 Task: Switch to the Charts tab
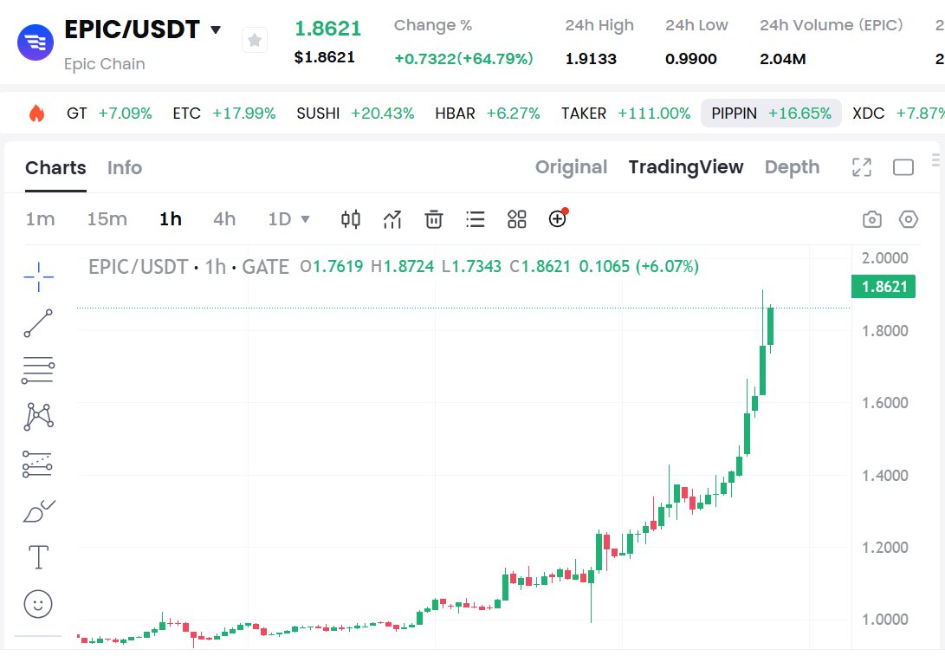[x=55, y=167]
